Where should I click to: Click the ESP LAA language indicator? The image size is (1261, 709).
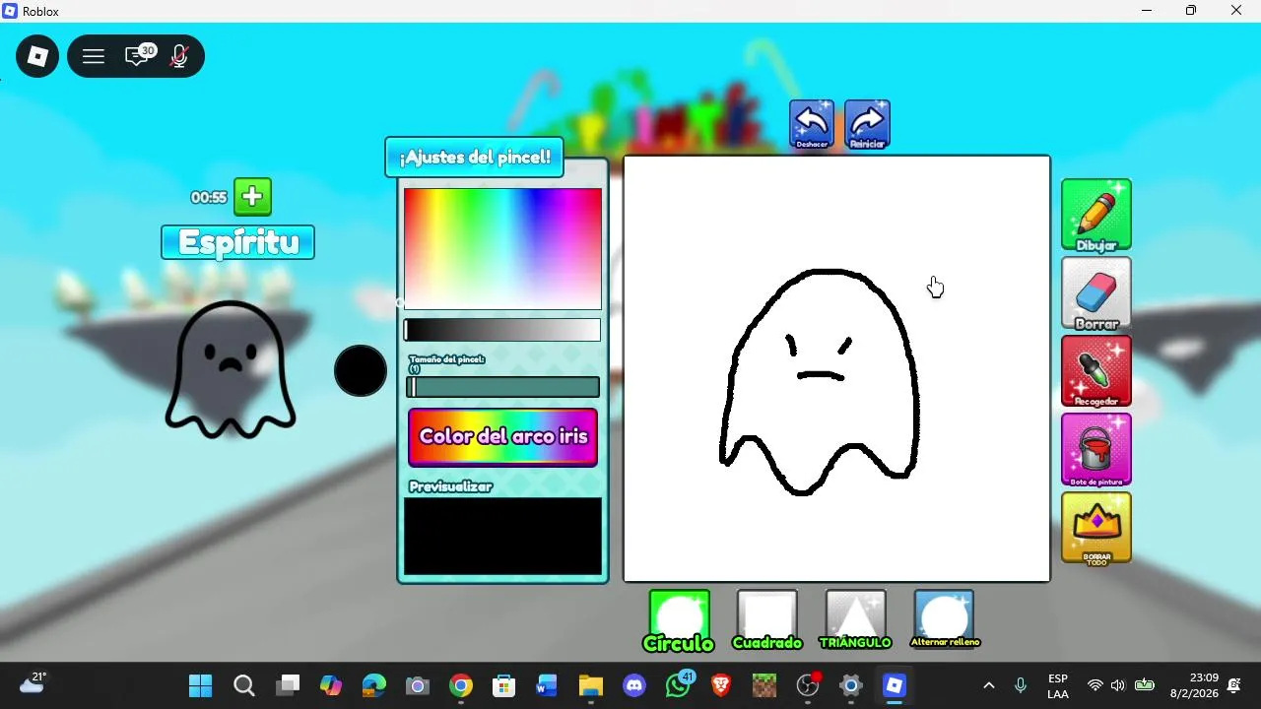coord(1058,686)
